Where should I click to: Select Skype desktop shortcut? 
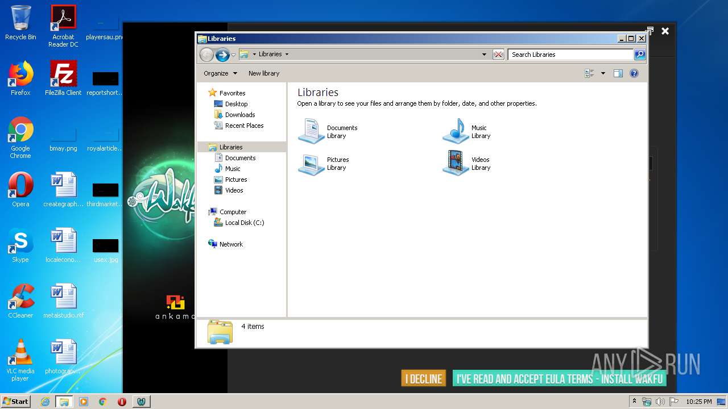[20, 245]
